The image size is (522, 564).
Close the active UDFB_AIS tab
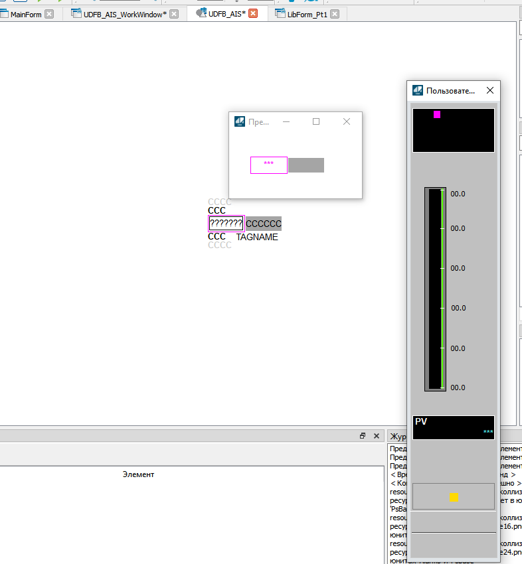(252, 14)
